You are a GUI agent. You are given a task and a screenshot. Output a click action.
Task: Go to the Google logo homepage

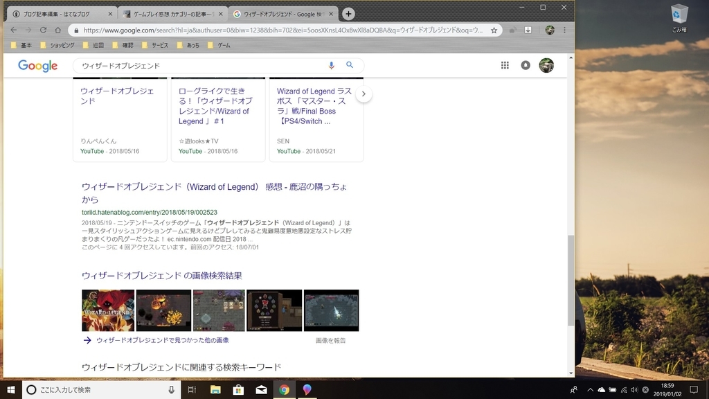(x=38, y=66)
